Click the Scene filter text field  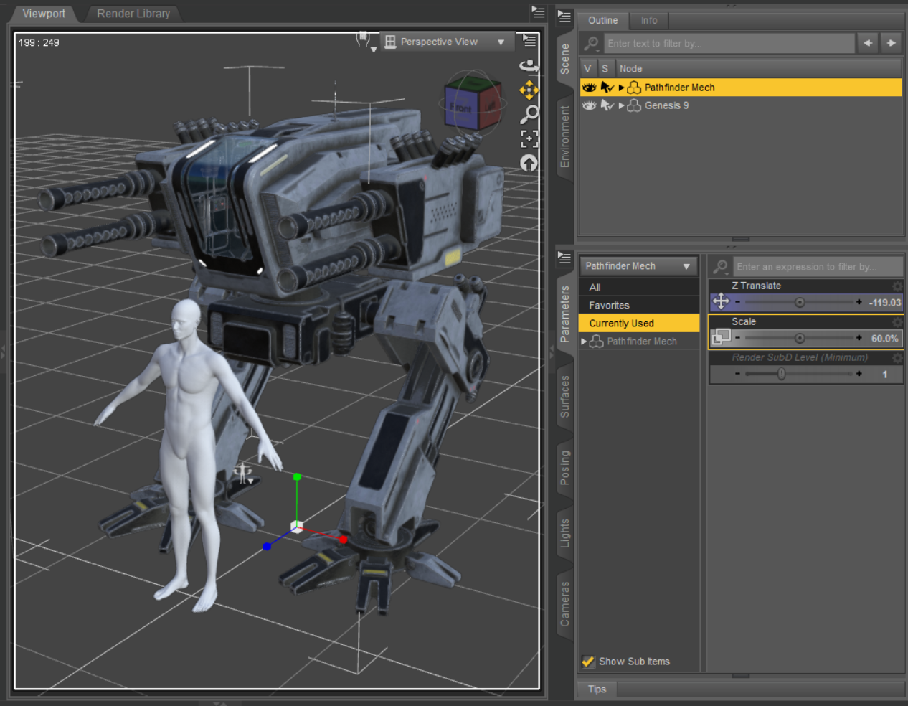tap(728, 44)
